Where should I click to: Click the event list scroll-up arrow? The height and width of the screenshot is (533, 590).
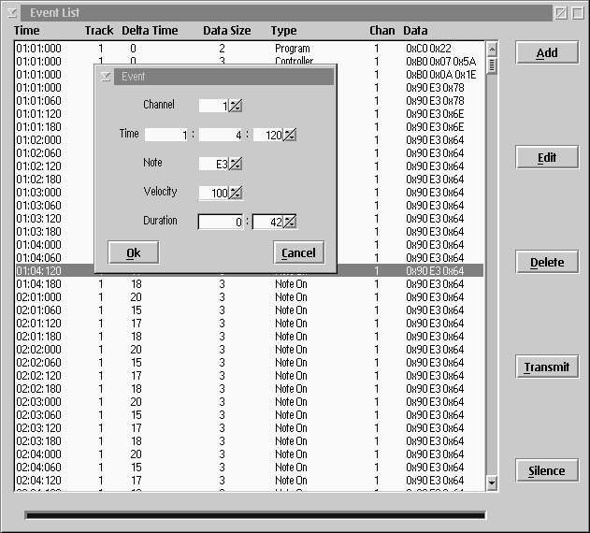pos(492,50)
